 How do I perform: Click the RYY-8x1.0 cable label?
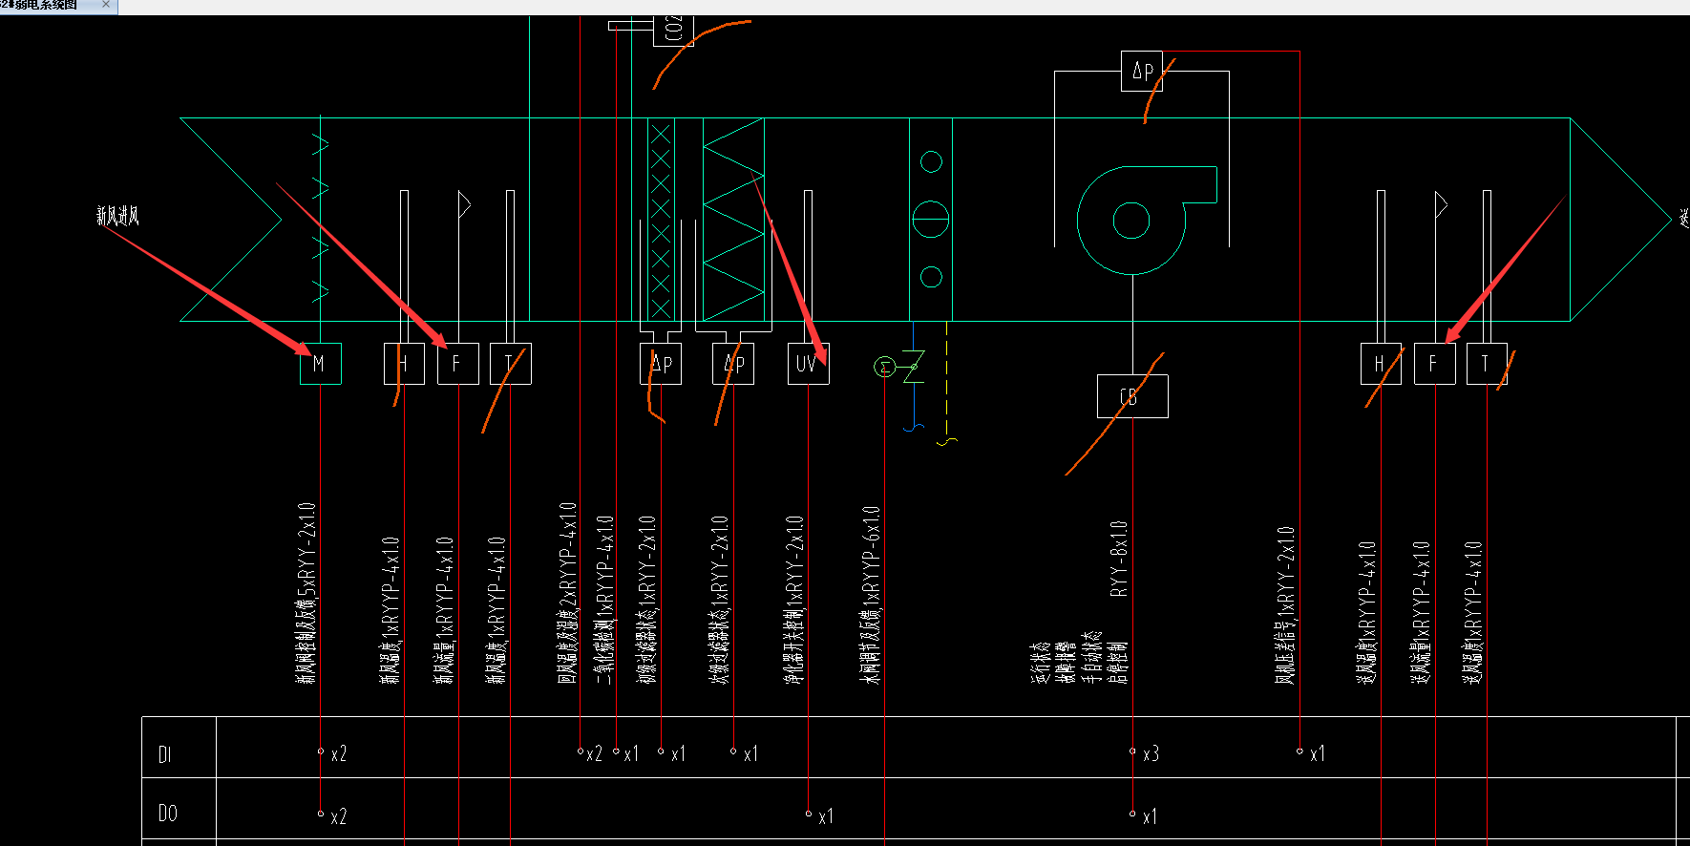(x=1118, y=560)
